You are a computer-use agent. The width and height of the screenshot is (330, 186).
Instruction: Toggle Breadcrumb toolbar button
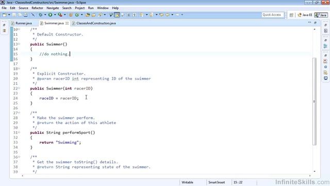click(111, 15)
